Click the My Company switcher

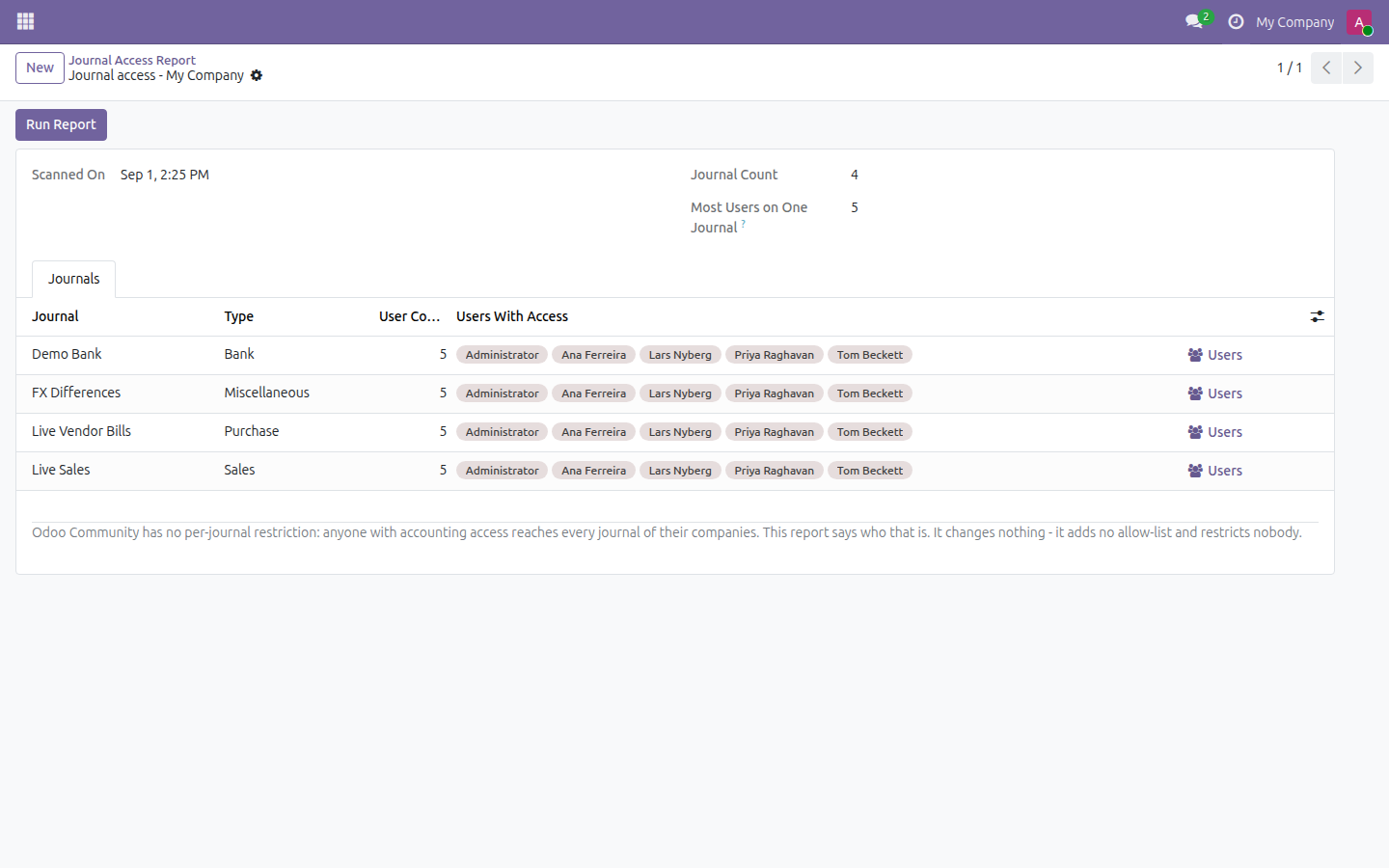coord(1294,21)
